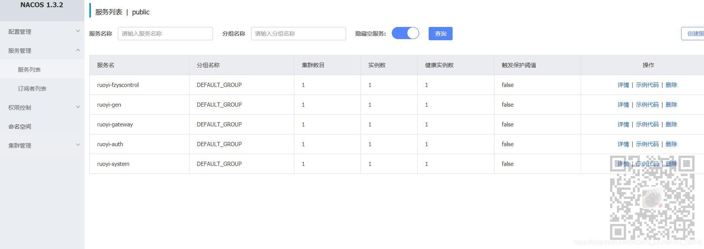This screenshot has width=704, height=249.
Task: Select 服务列表 in the sidebar
Action: [x=42, y=69]
